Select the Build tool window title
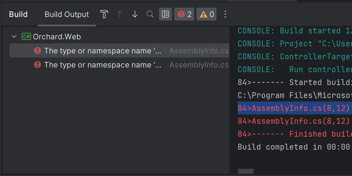This screenshot has width=352, height=176. coord(18,14)
